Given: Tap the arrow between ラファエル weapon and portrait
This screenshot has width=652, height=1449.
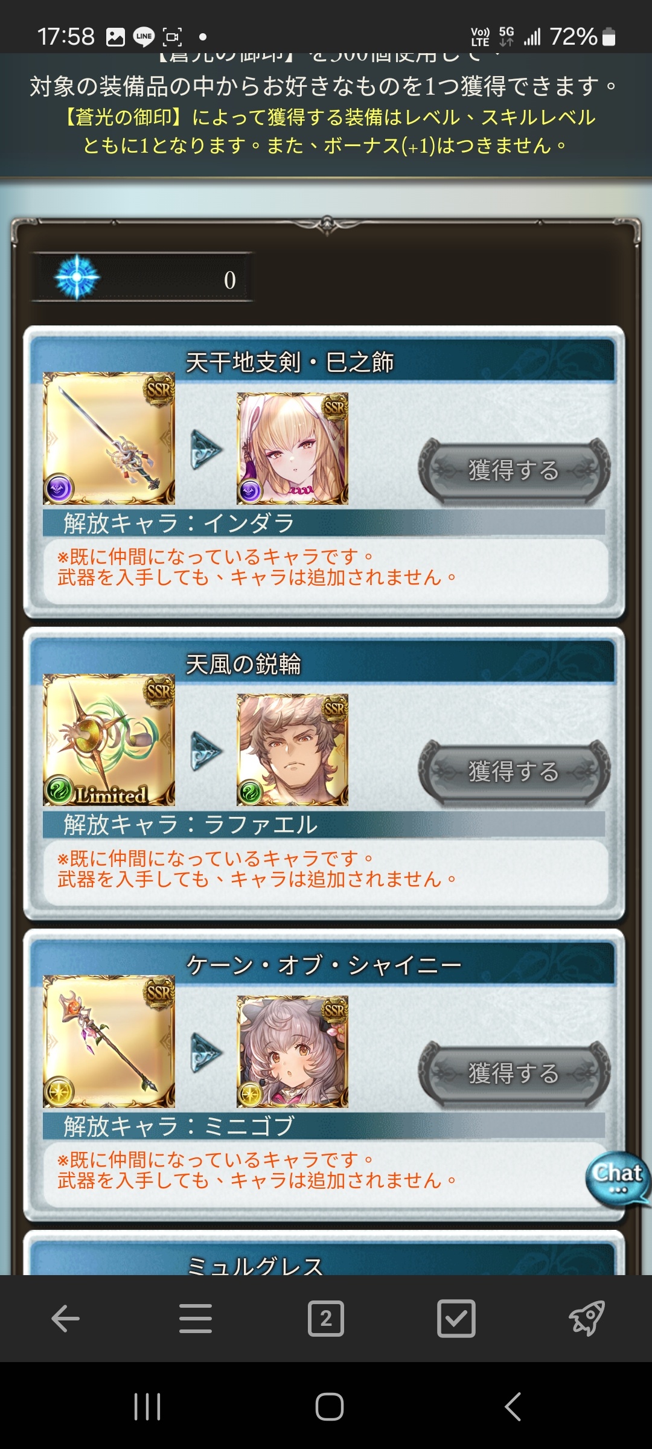Looking at the screenshot, I should [x=206, y=752].
